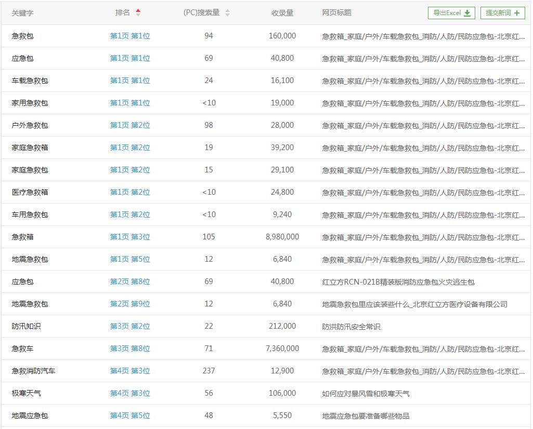
Task: Click the red sort arrow beside 排名
Action: coord(138,12)
